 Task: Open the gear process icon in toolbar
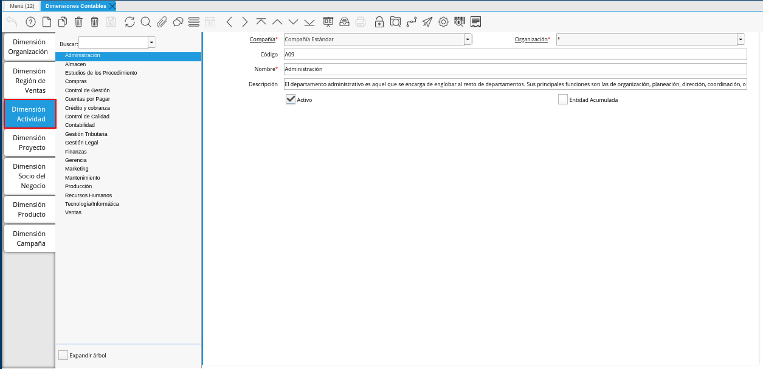tap(443, 22)
